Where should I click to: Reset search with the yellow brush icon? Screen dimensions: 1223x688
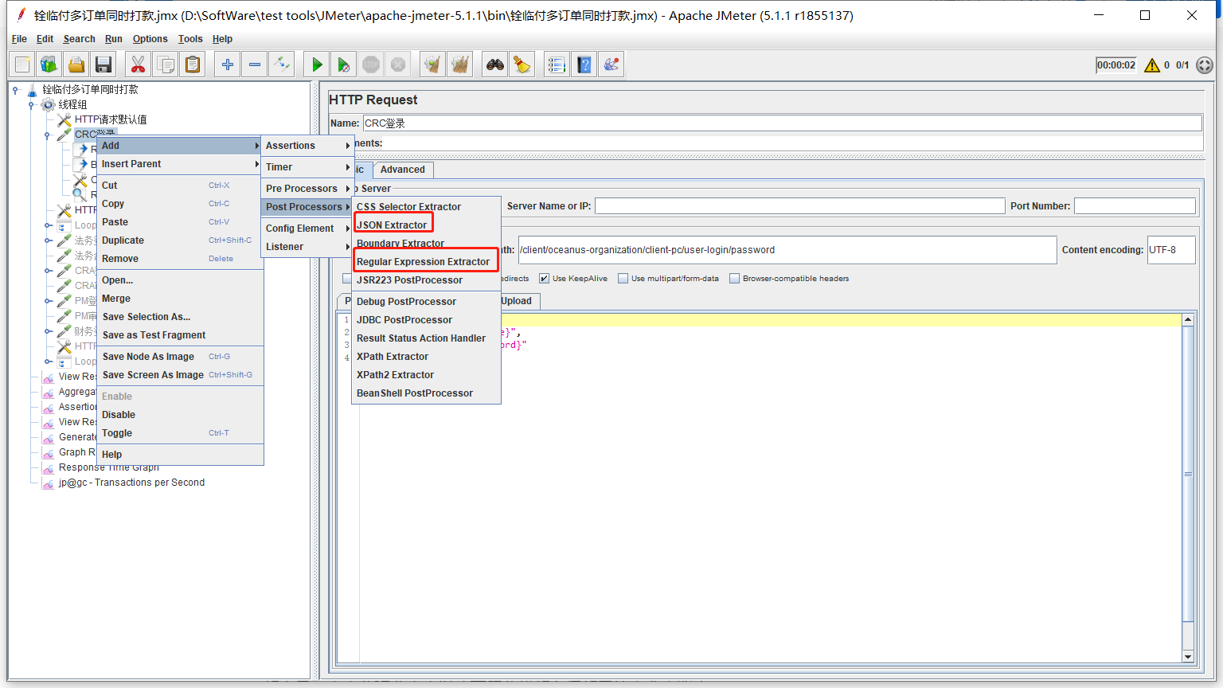pyautogui.click(x=522, y=64)
